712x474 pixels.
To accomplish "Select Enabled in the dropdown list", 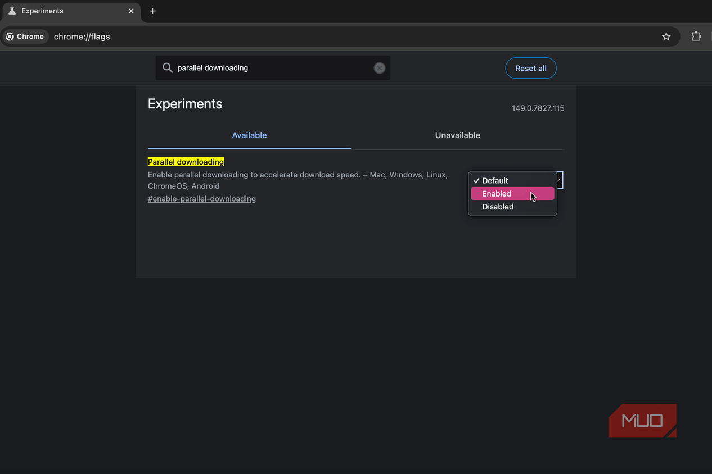I will 512,194.
